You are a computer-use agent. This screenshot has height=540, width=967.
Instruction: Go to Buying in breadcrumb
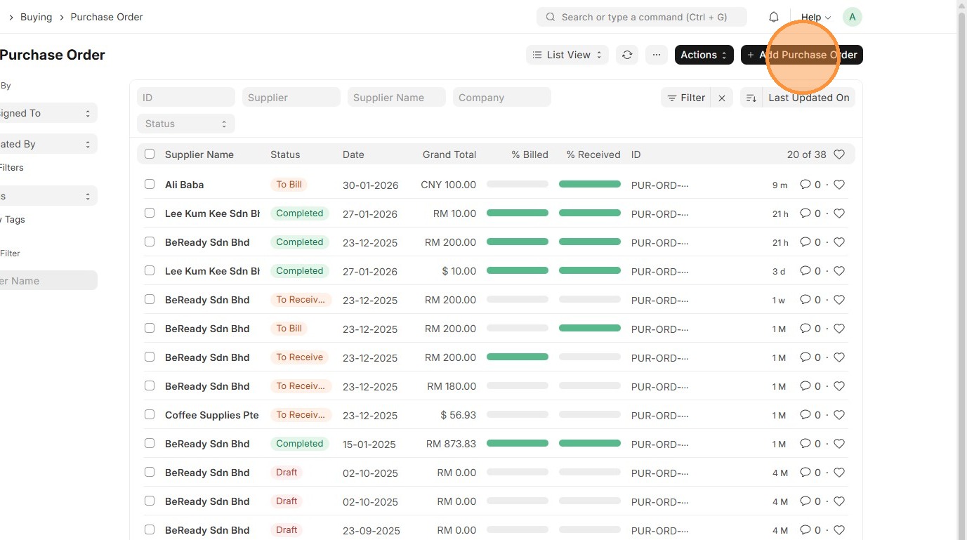(36, 17)
